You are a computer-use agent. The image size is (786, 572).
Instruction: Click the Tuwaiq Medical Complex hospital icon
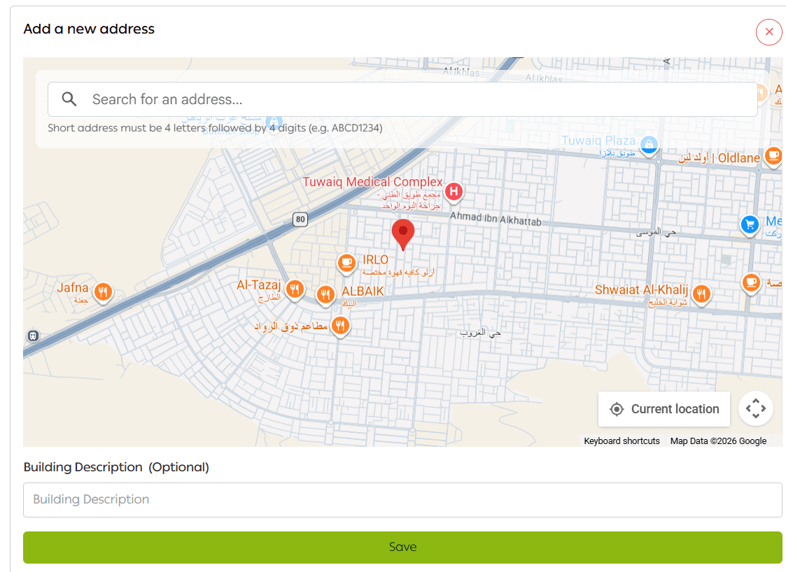(x=454, y=191)
